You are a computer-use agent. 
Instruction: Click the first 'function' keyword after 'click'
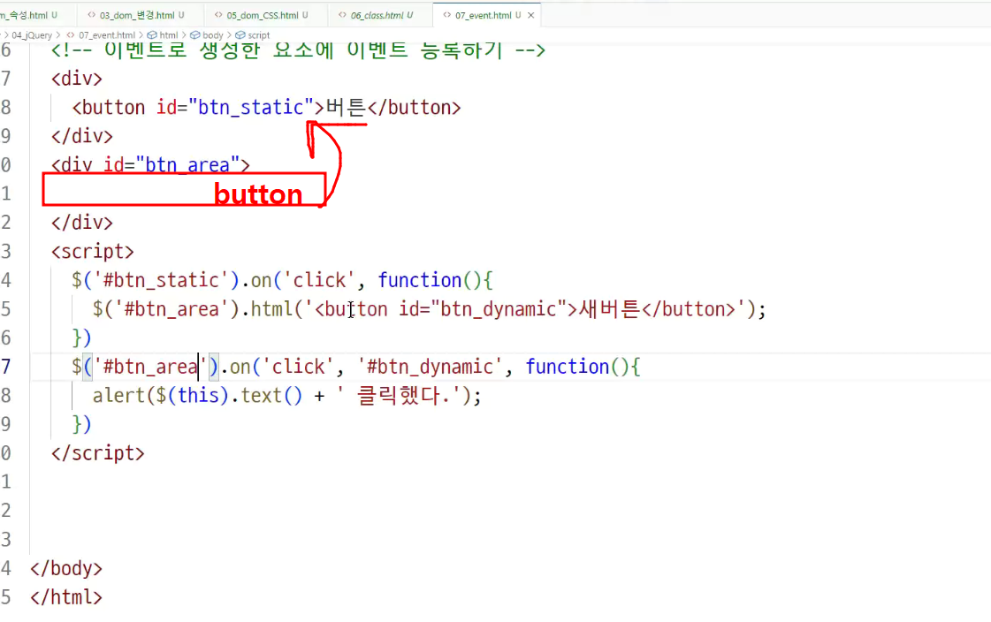point(420,280)
